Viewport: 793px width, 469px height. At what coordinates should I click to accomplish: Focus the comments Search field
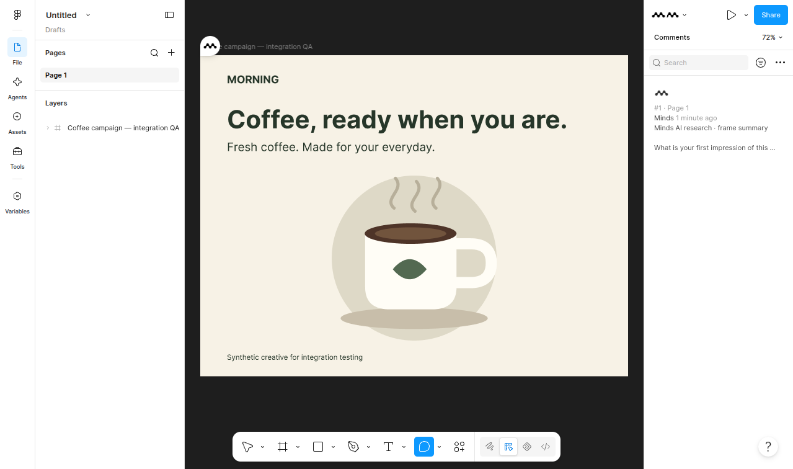click(699, 63)
